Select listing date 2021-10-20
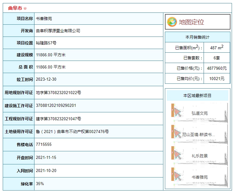 click(46, 170)
